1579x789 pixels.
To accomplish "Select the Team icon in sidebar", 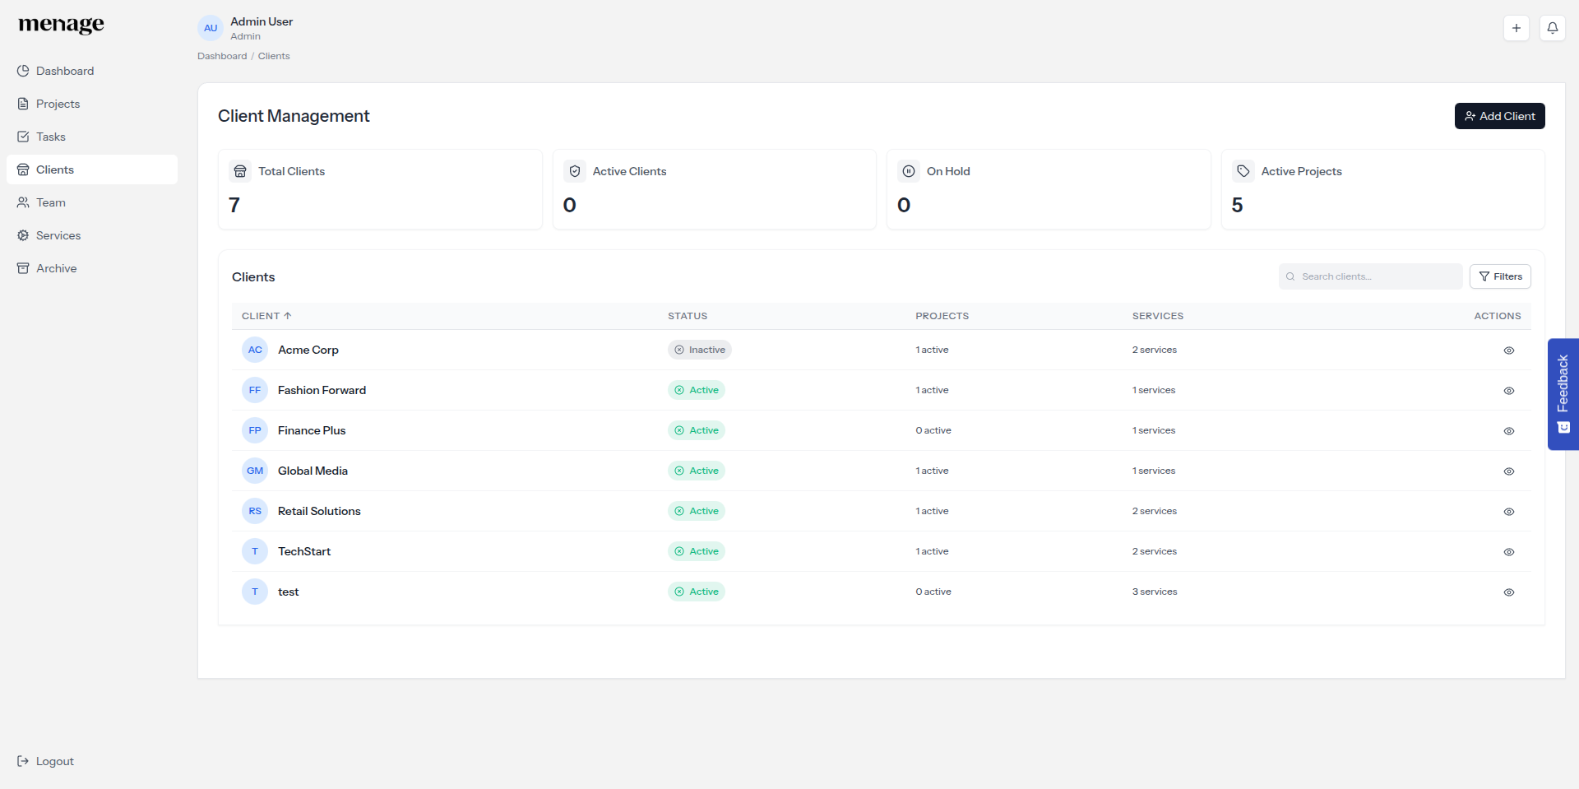I will coord(22,202).
